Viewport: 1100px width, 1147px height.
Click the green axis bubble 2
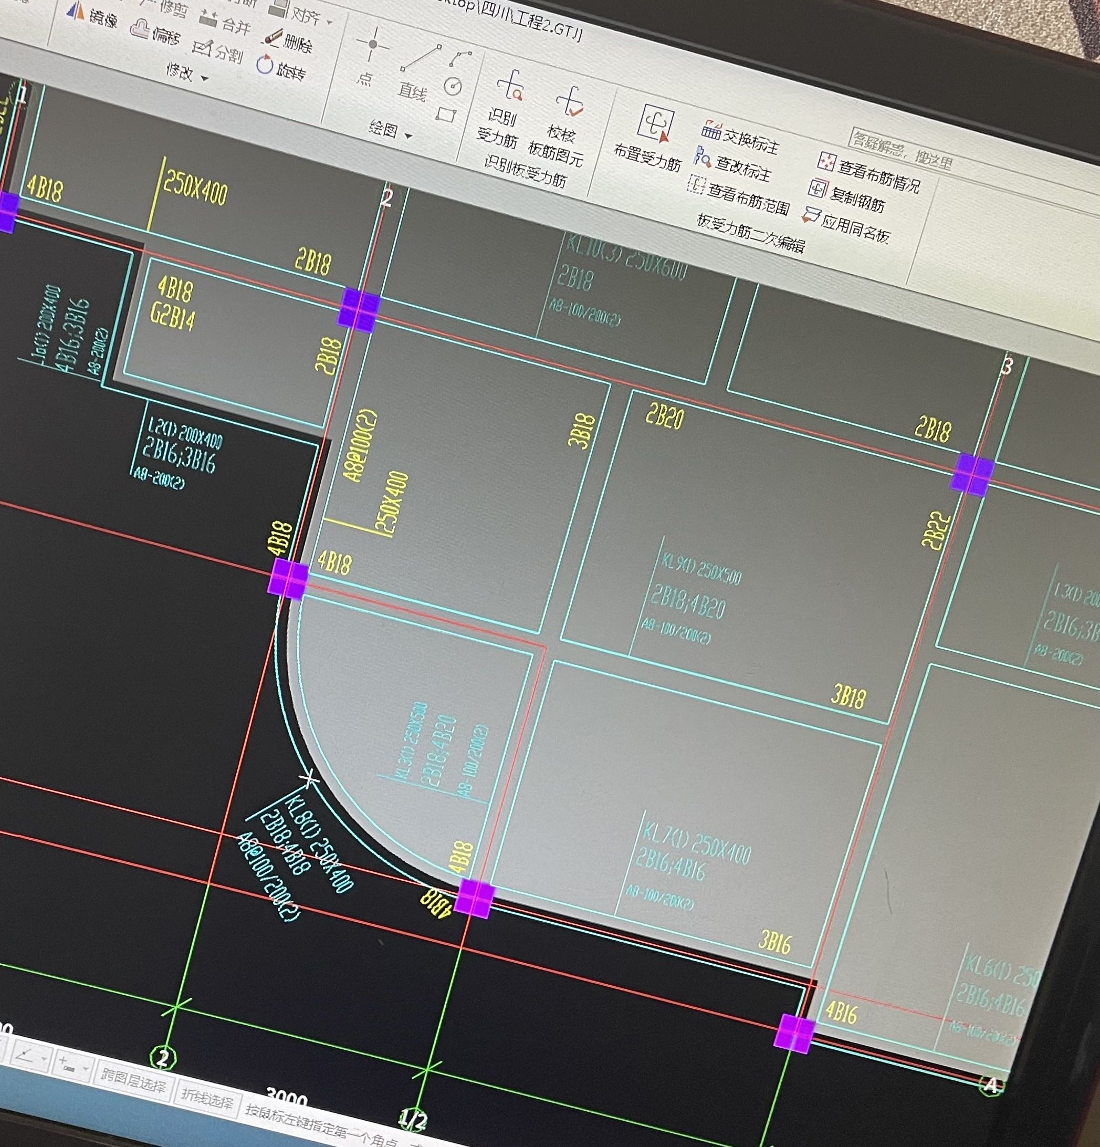pos(163,1058)
